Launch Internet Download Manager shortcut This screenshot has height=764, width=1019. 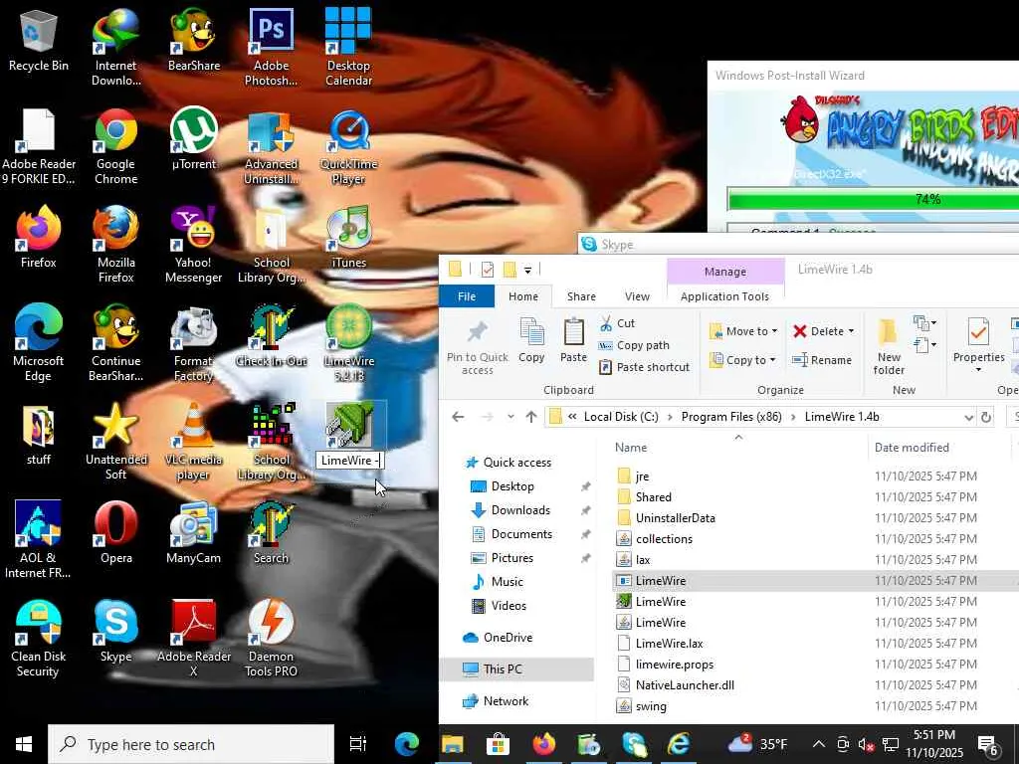point(115,47)
